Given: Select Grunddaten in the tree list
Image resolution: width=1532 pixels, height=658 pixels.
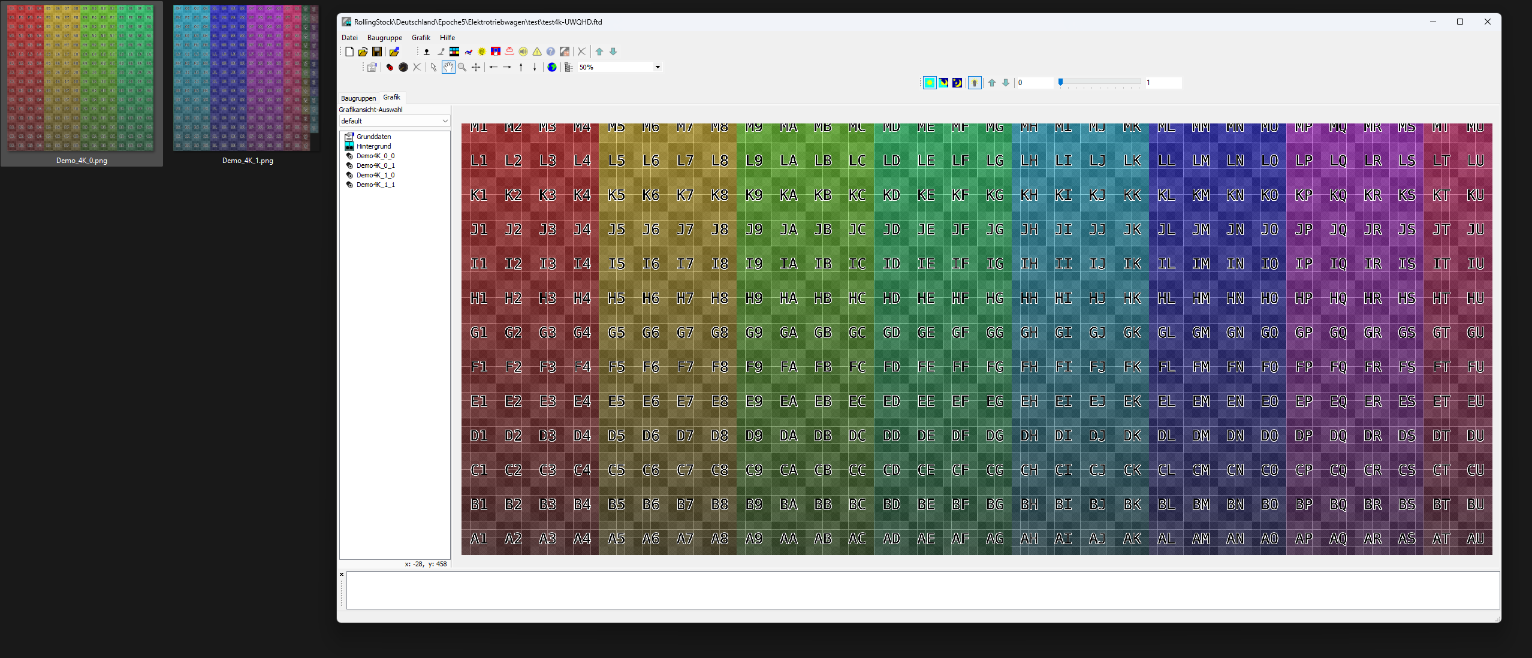Looking at the screenshot, I should click(373, 137).
